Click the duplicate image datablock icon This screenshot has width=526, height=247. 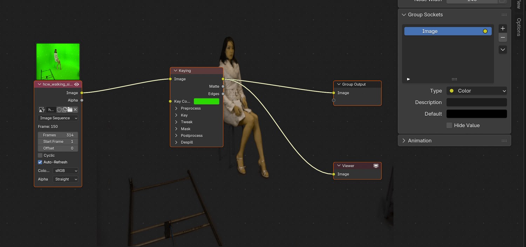tap(65, 110)
